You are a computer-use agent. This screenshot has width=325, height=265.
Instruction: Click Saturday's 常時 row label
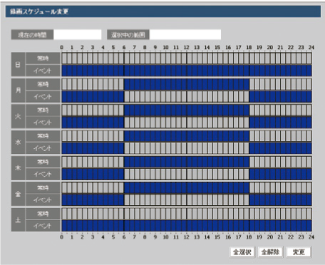(x=43, y=214)
